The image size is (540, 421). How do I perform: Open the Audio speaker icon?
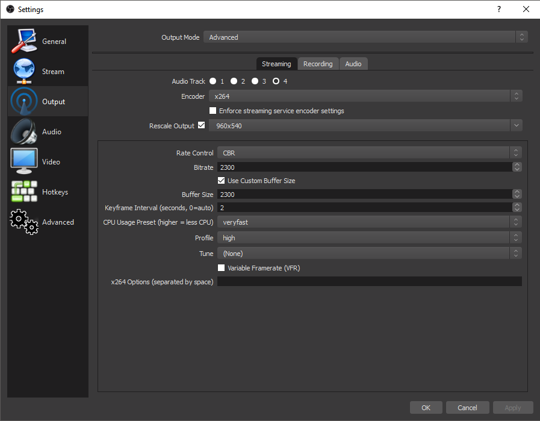(x=24, y=131)
